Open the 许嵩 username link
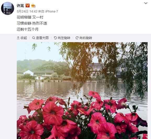 (x=20, y=6)
